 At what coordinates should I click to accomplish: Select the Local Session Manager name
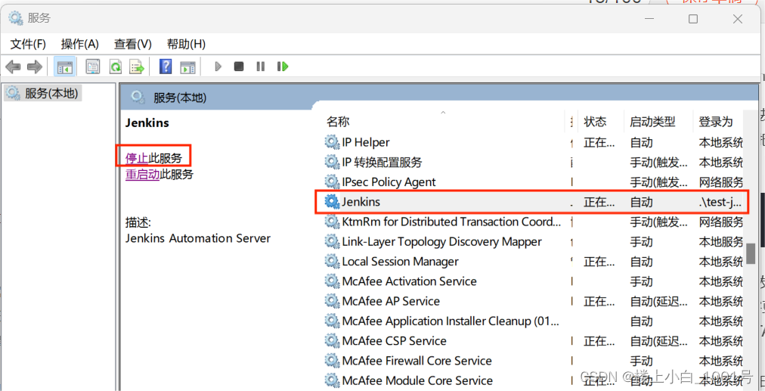pos(401,262)
